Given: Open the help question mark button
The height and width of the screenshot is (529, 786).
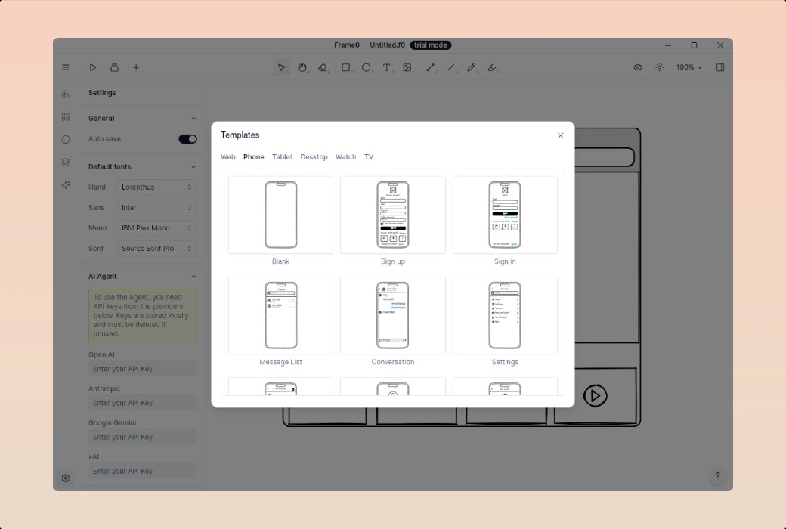Looking at the screenshot, I should pos(717,476).
